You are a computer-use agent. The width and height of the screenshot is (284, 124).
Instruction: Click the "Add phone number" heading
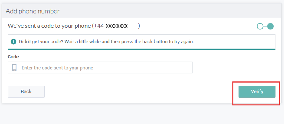pyautogui.click(x=33, y=11)
